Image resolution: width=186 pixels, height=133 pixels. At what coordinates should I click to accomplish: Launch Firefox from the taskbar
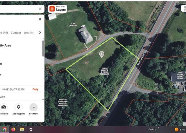pos(13,129)
